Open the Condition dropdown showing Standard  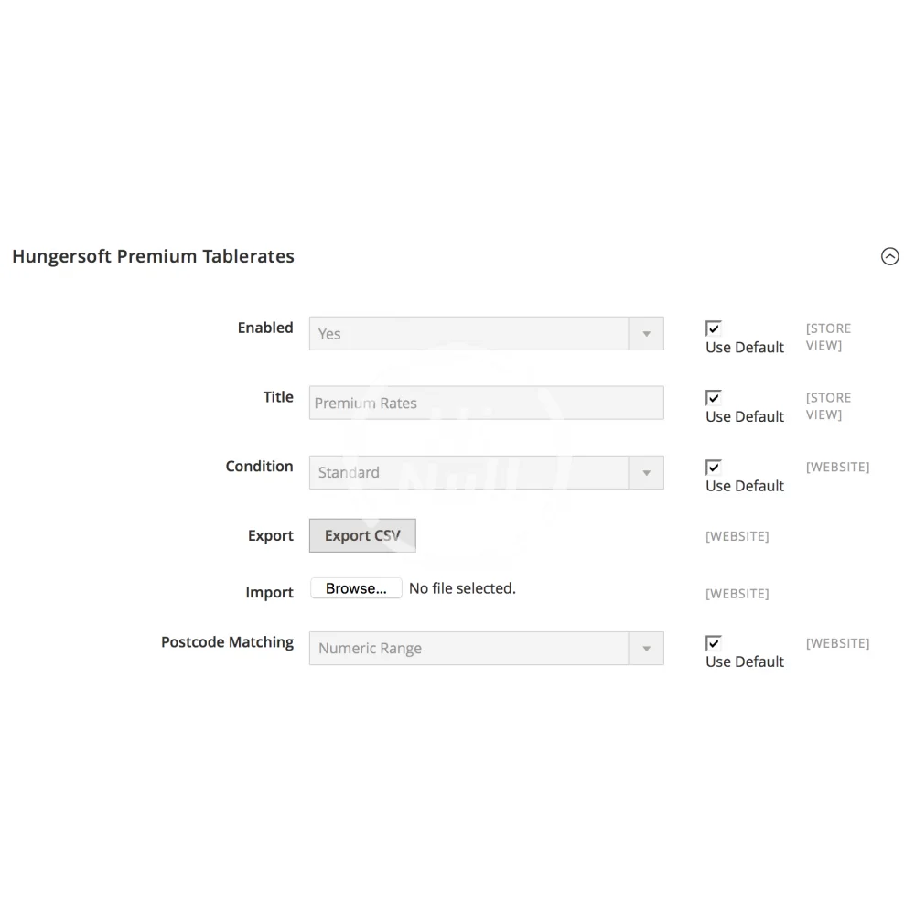486,473
